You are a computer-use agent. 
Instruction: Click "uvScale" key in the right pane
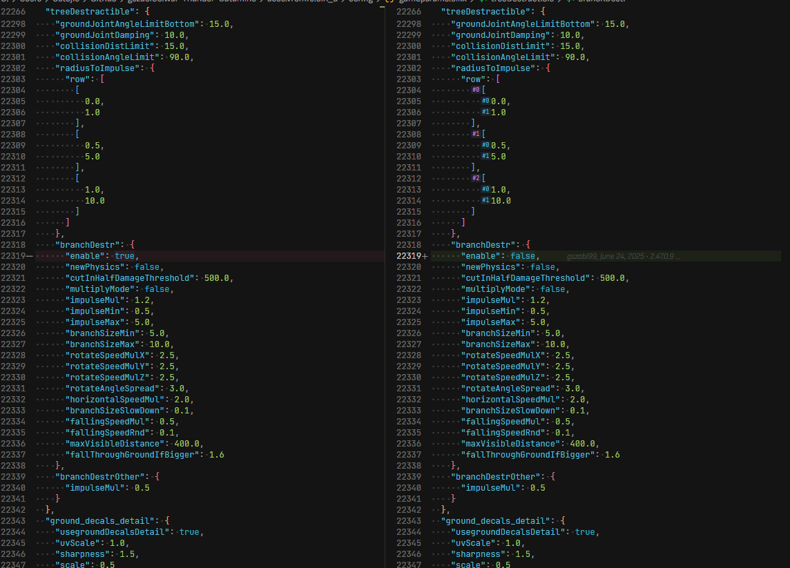[473, 543]
